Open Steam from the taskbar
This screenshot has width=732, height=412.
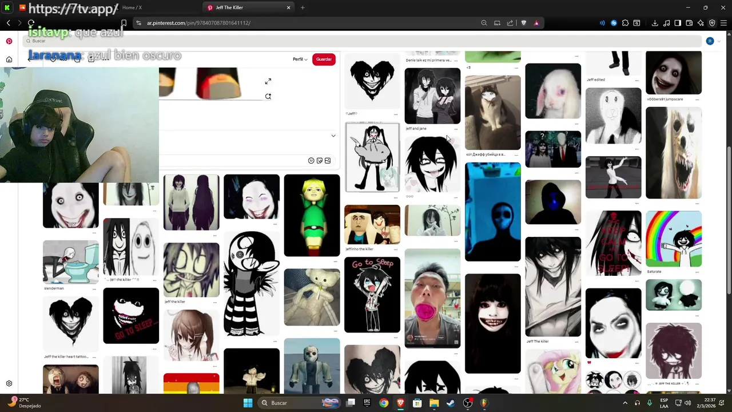click(451, 403)
